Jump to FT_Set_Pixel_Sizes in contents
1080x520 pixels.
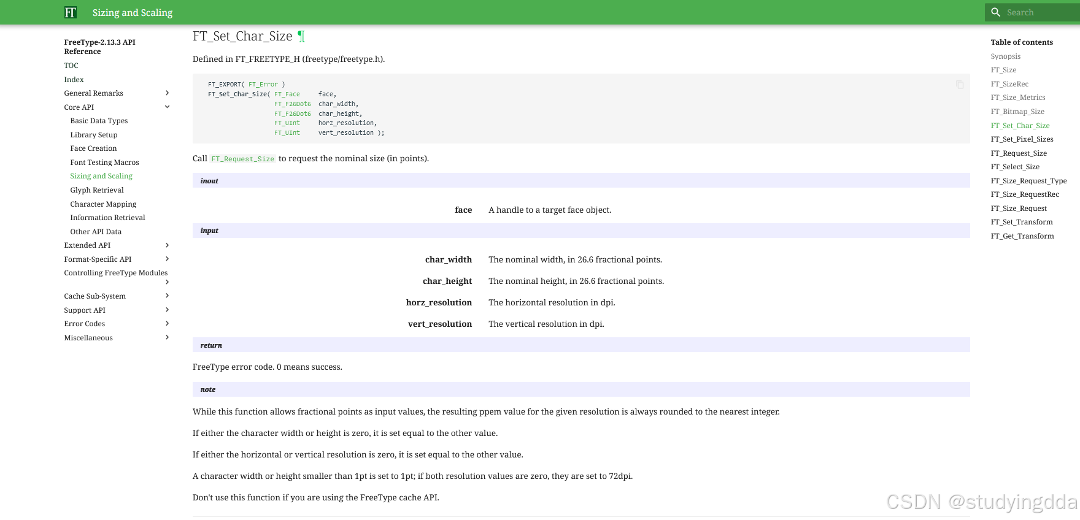[x=1022, y=139]
